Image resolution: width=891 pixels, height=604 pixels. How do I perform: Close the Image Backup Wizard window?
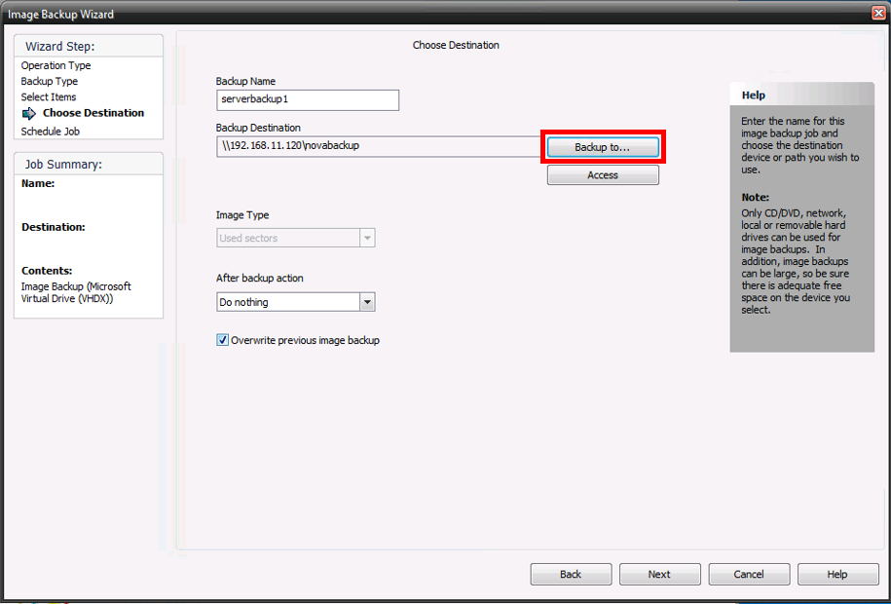[x=877, y=14]
